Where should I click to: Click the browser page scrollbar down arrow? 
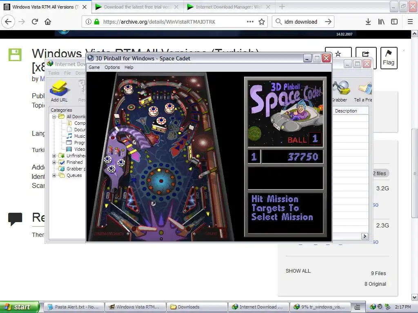414,297
